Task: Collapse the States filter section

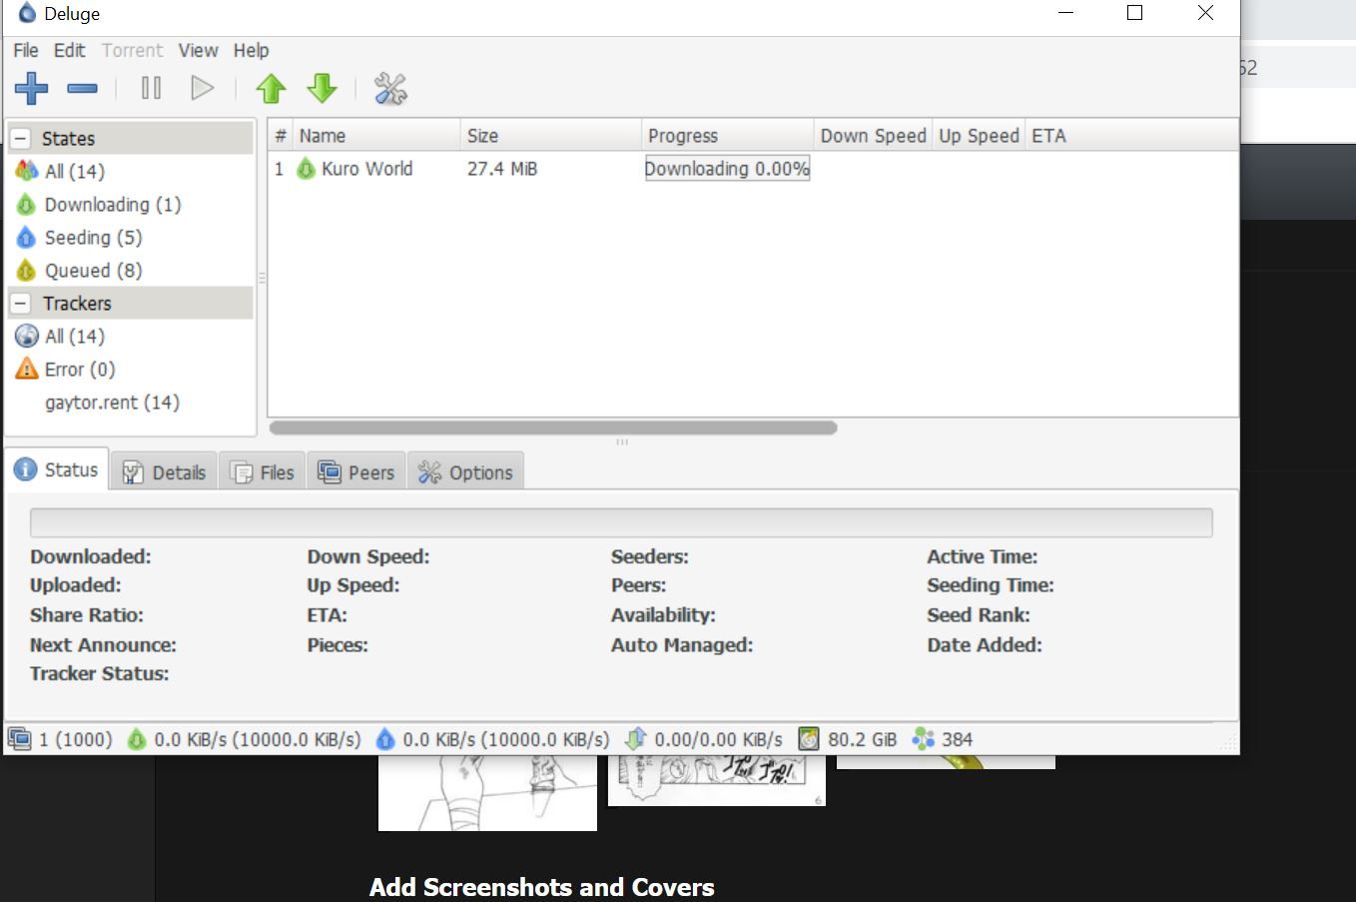Action: 21,139
